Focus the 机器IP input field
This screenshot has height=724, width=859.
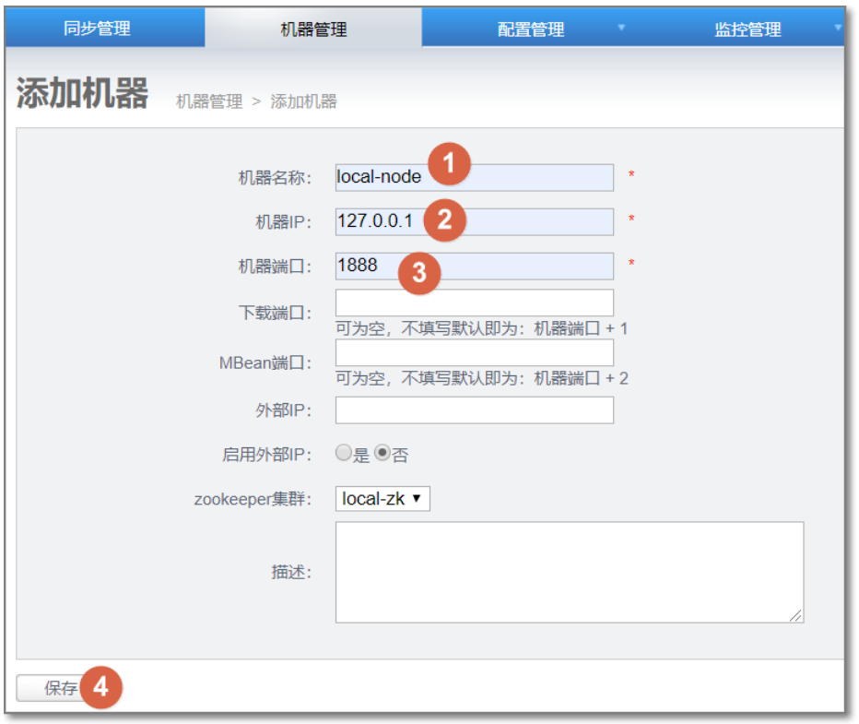(x=475, y=222)
